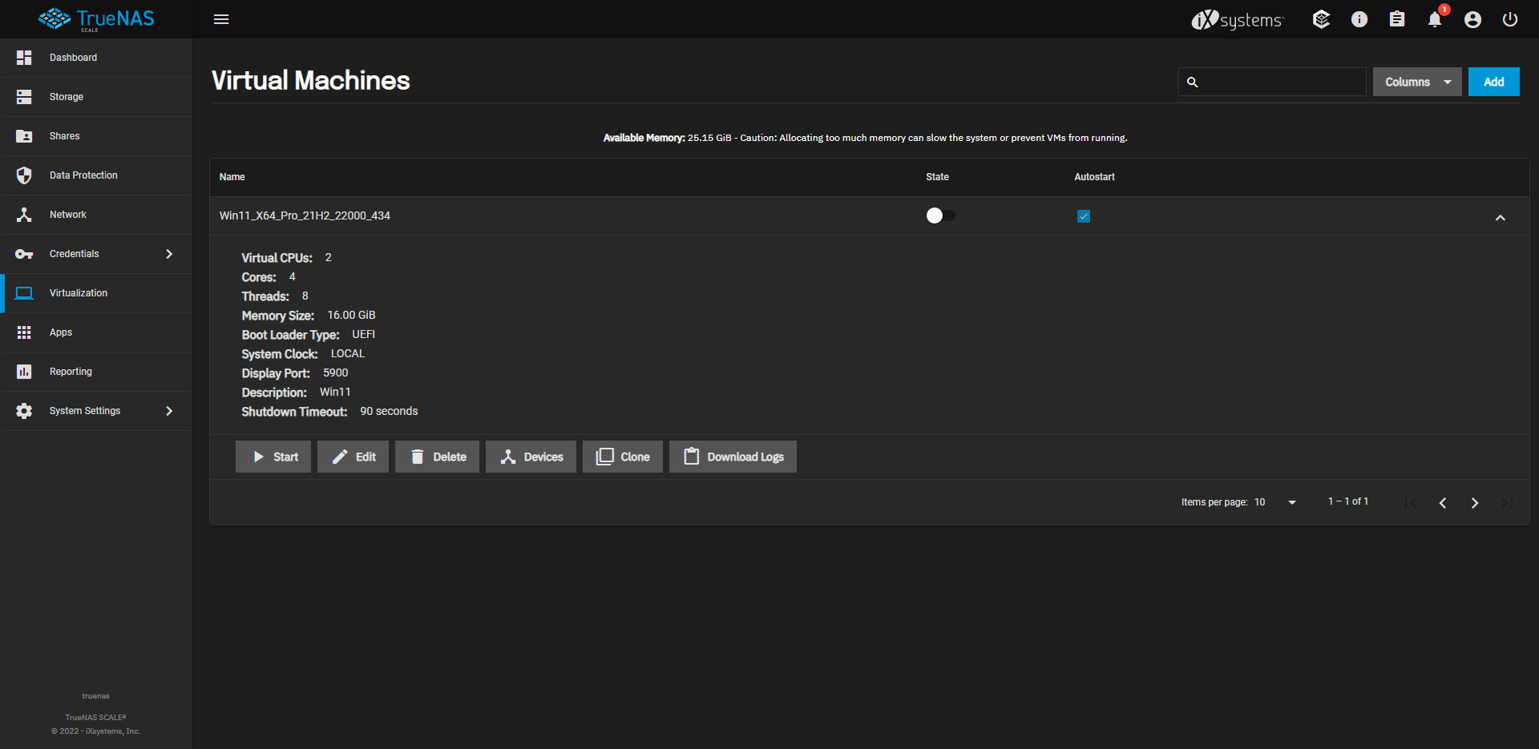Delete the Win11 virtual machine

(x=437, y=457)
